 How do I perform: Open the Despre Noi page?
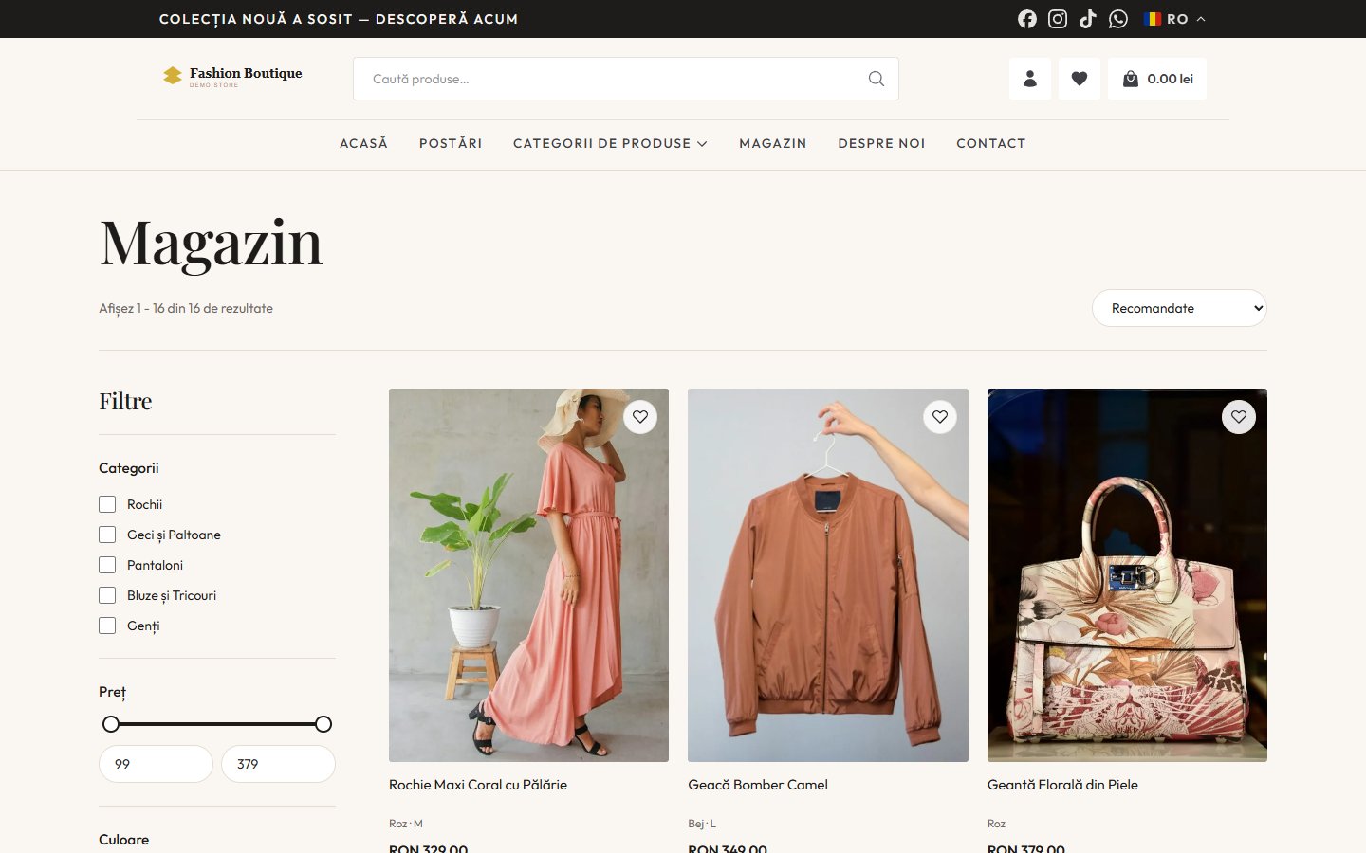click(x=881, y=143)
